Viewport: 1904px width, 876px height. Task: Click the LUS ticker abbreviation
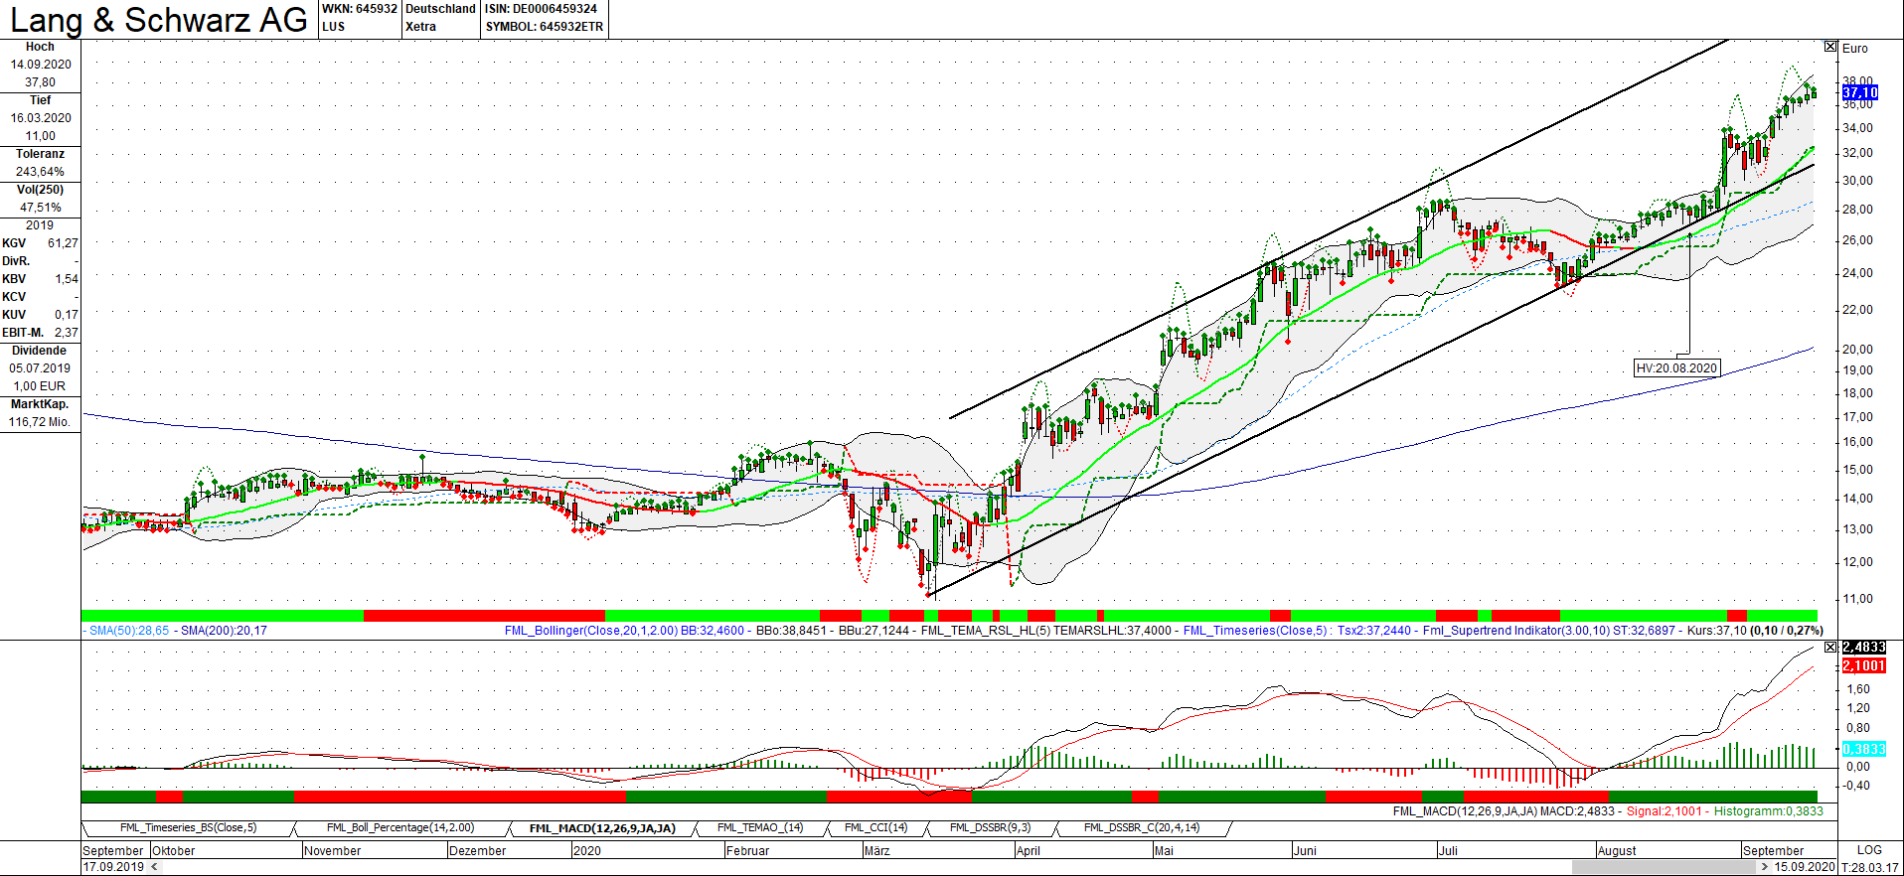point(333,27)
